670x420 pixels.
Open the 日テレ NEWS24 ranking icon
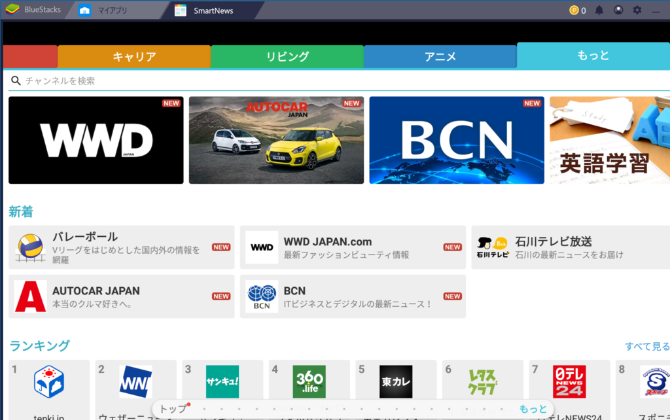570,381
